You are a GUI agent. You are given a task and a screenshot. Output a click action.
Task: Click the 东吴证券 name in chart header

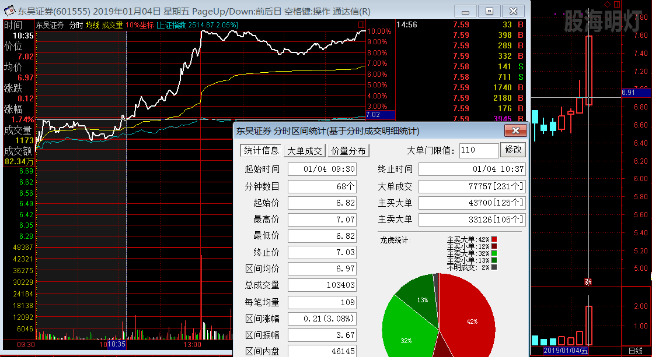50,25
